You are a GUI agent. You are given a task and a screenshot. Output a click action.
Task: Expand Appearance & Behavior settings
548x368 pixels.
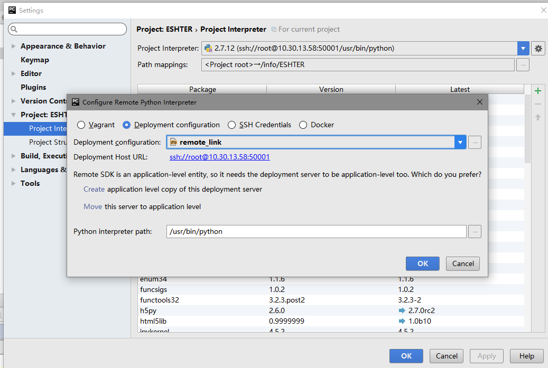point(13,46)
